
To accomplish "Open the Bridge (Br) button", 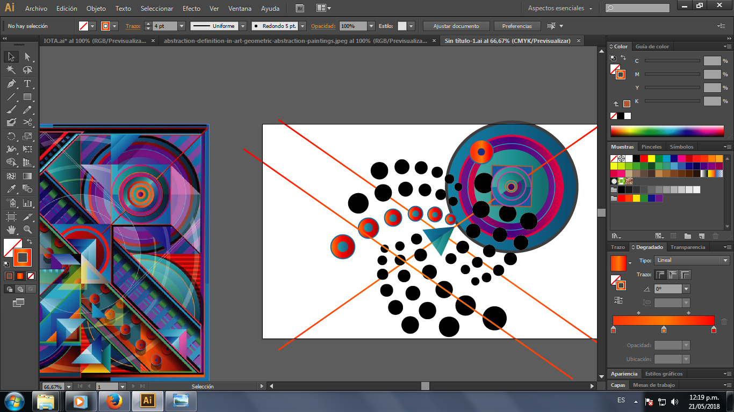I will (x=300, y=9).
